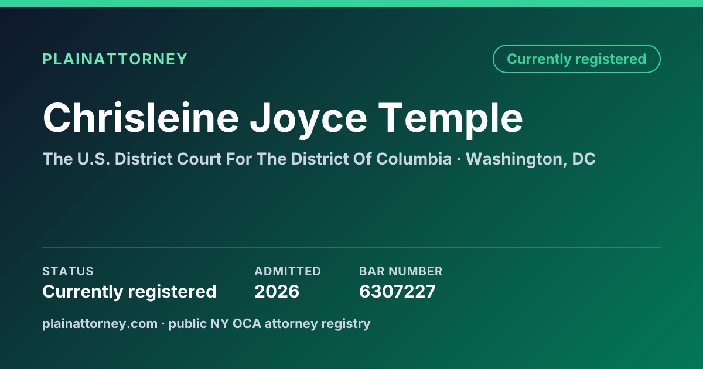Select the Currently registered status value

(129, 291)
